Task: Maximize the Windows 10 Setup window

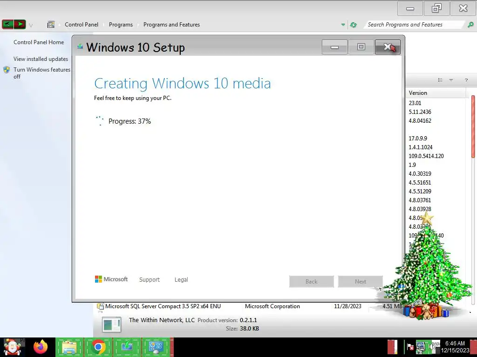Action: point(361,47)
